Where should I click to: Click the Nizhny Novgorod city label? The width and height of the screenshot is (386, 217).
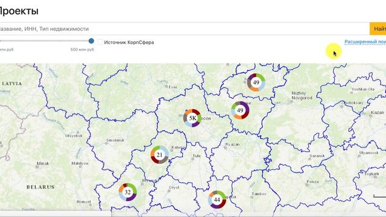tap(302, 95)
